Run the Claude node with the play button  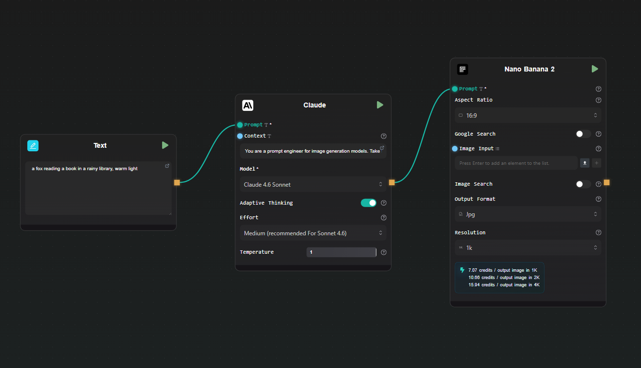click(380, 105)
